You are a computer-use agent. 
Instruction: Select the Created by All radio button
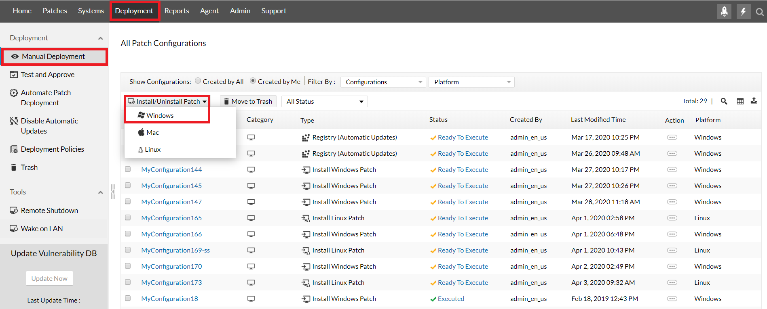(x=198, y=81)
